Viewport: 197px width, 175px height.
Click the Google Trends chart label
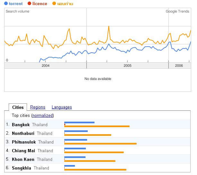tap(177, 11)
